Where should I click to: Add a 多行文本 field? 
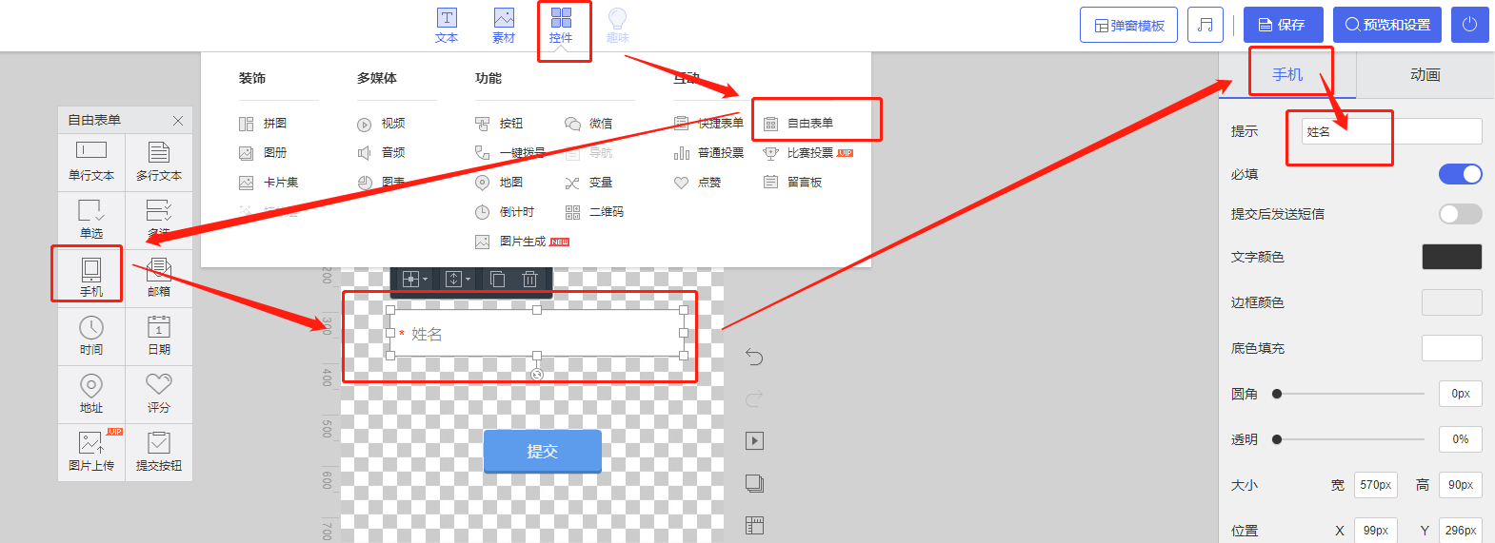159,162
